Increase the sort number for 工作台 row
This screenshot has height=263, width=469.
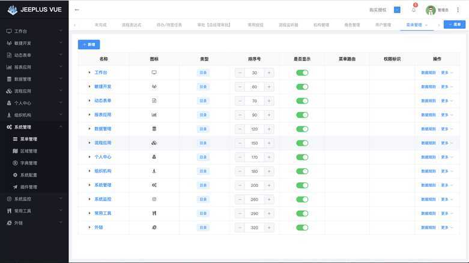click(x=269, y=72)
